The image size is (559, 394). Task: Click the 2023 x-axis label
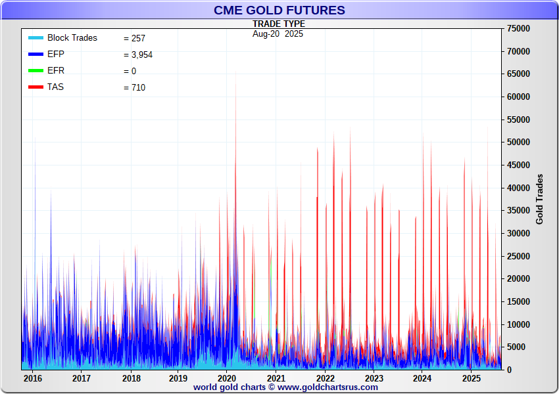click(x=374, y=378)
